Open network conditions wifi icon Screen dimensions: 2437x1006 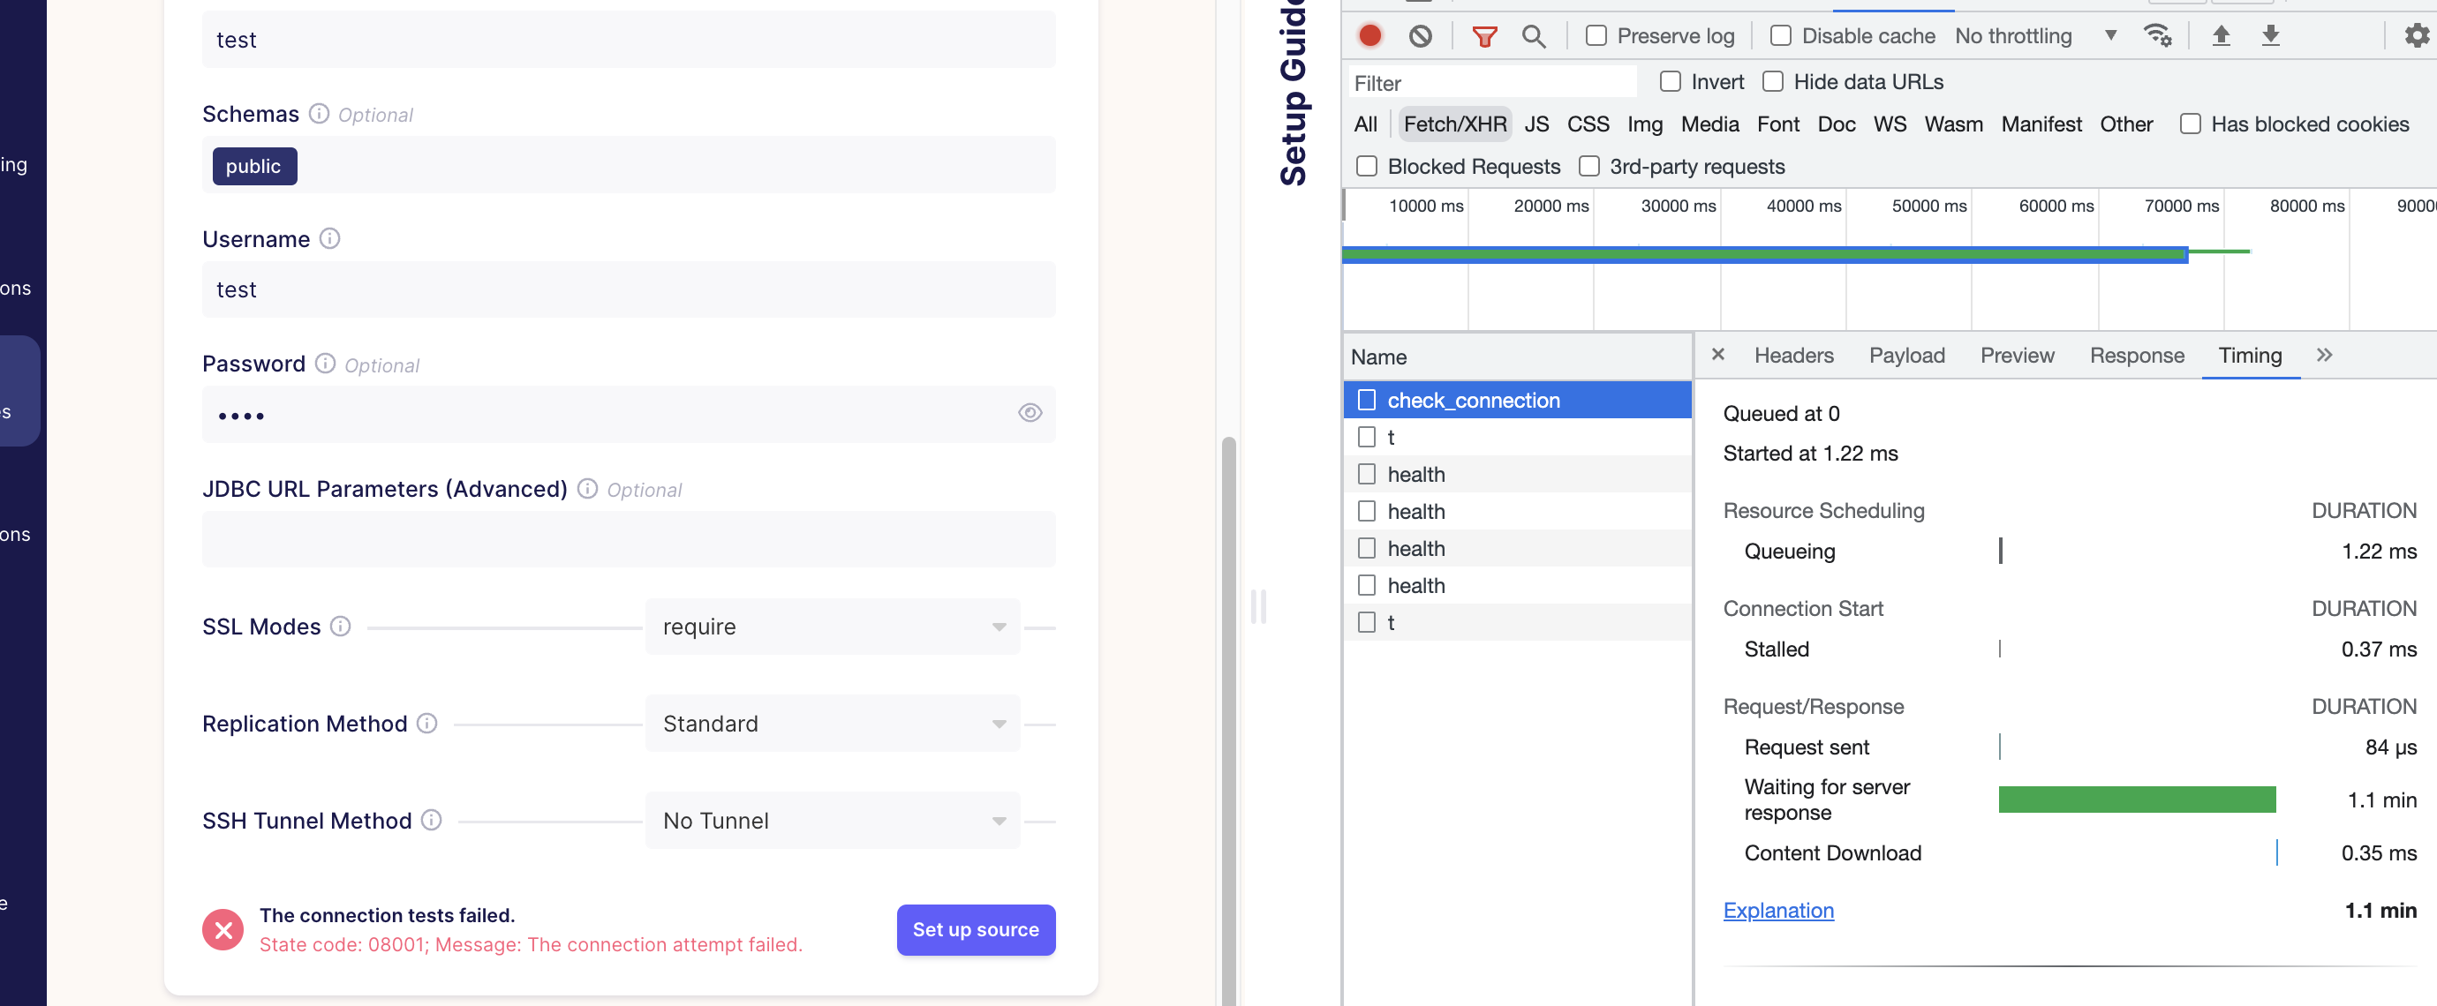coord(2157,36)
